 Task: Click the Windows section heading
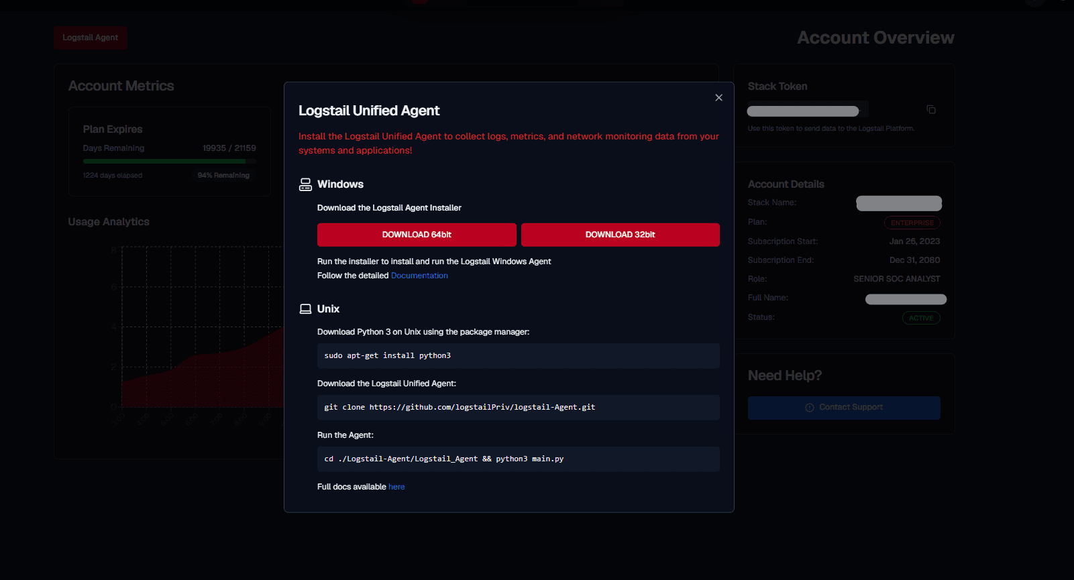[x=340, y=184]
